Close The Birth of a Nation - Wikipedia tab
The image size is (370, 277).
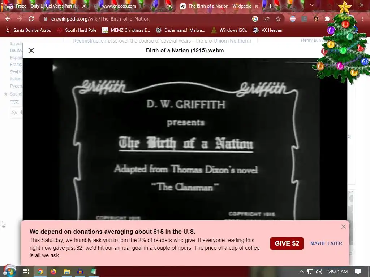[x=257, y=6]
